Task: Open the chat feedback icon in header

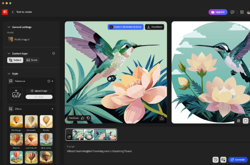Action: point(232,12)
